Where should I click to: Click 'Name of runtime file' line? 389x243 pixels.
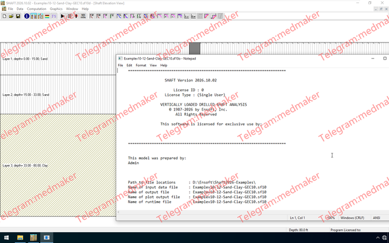tap(197, 202)
